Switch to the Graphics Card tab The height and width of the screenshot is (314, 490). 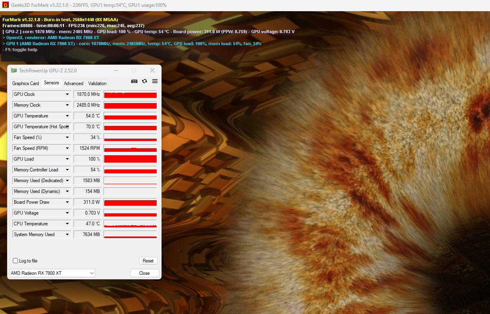pos(26,83)
